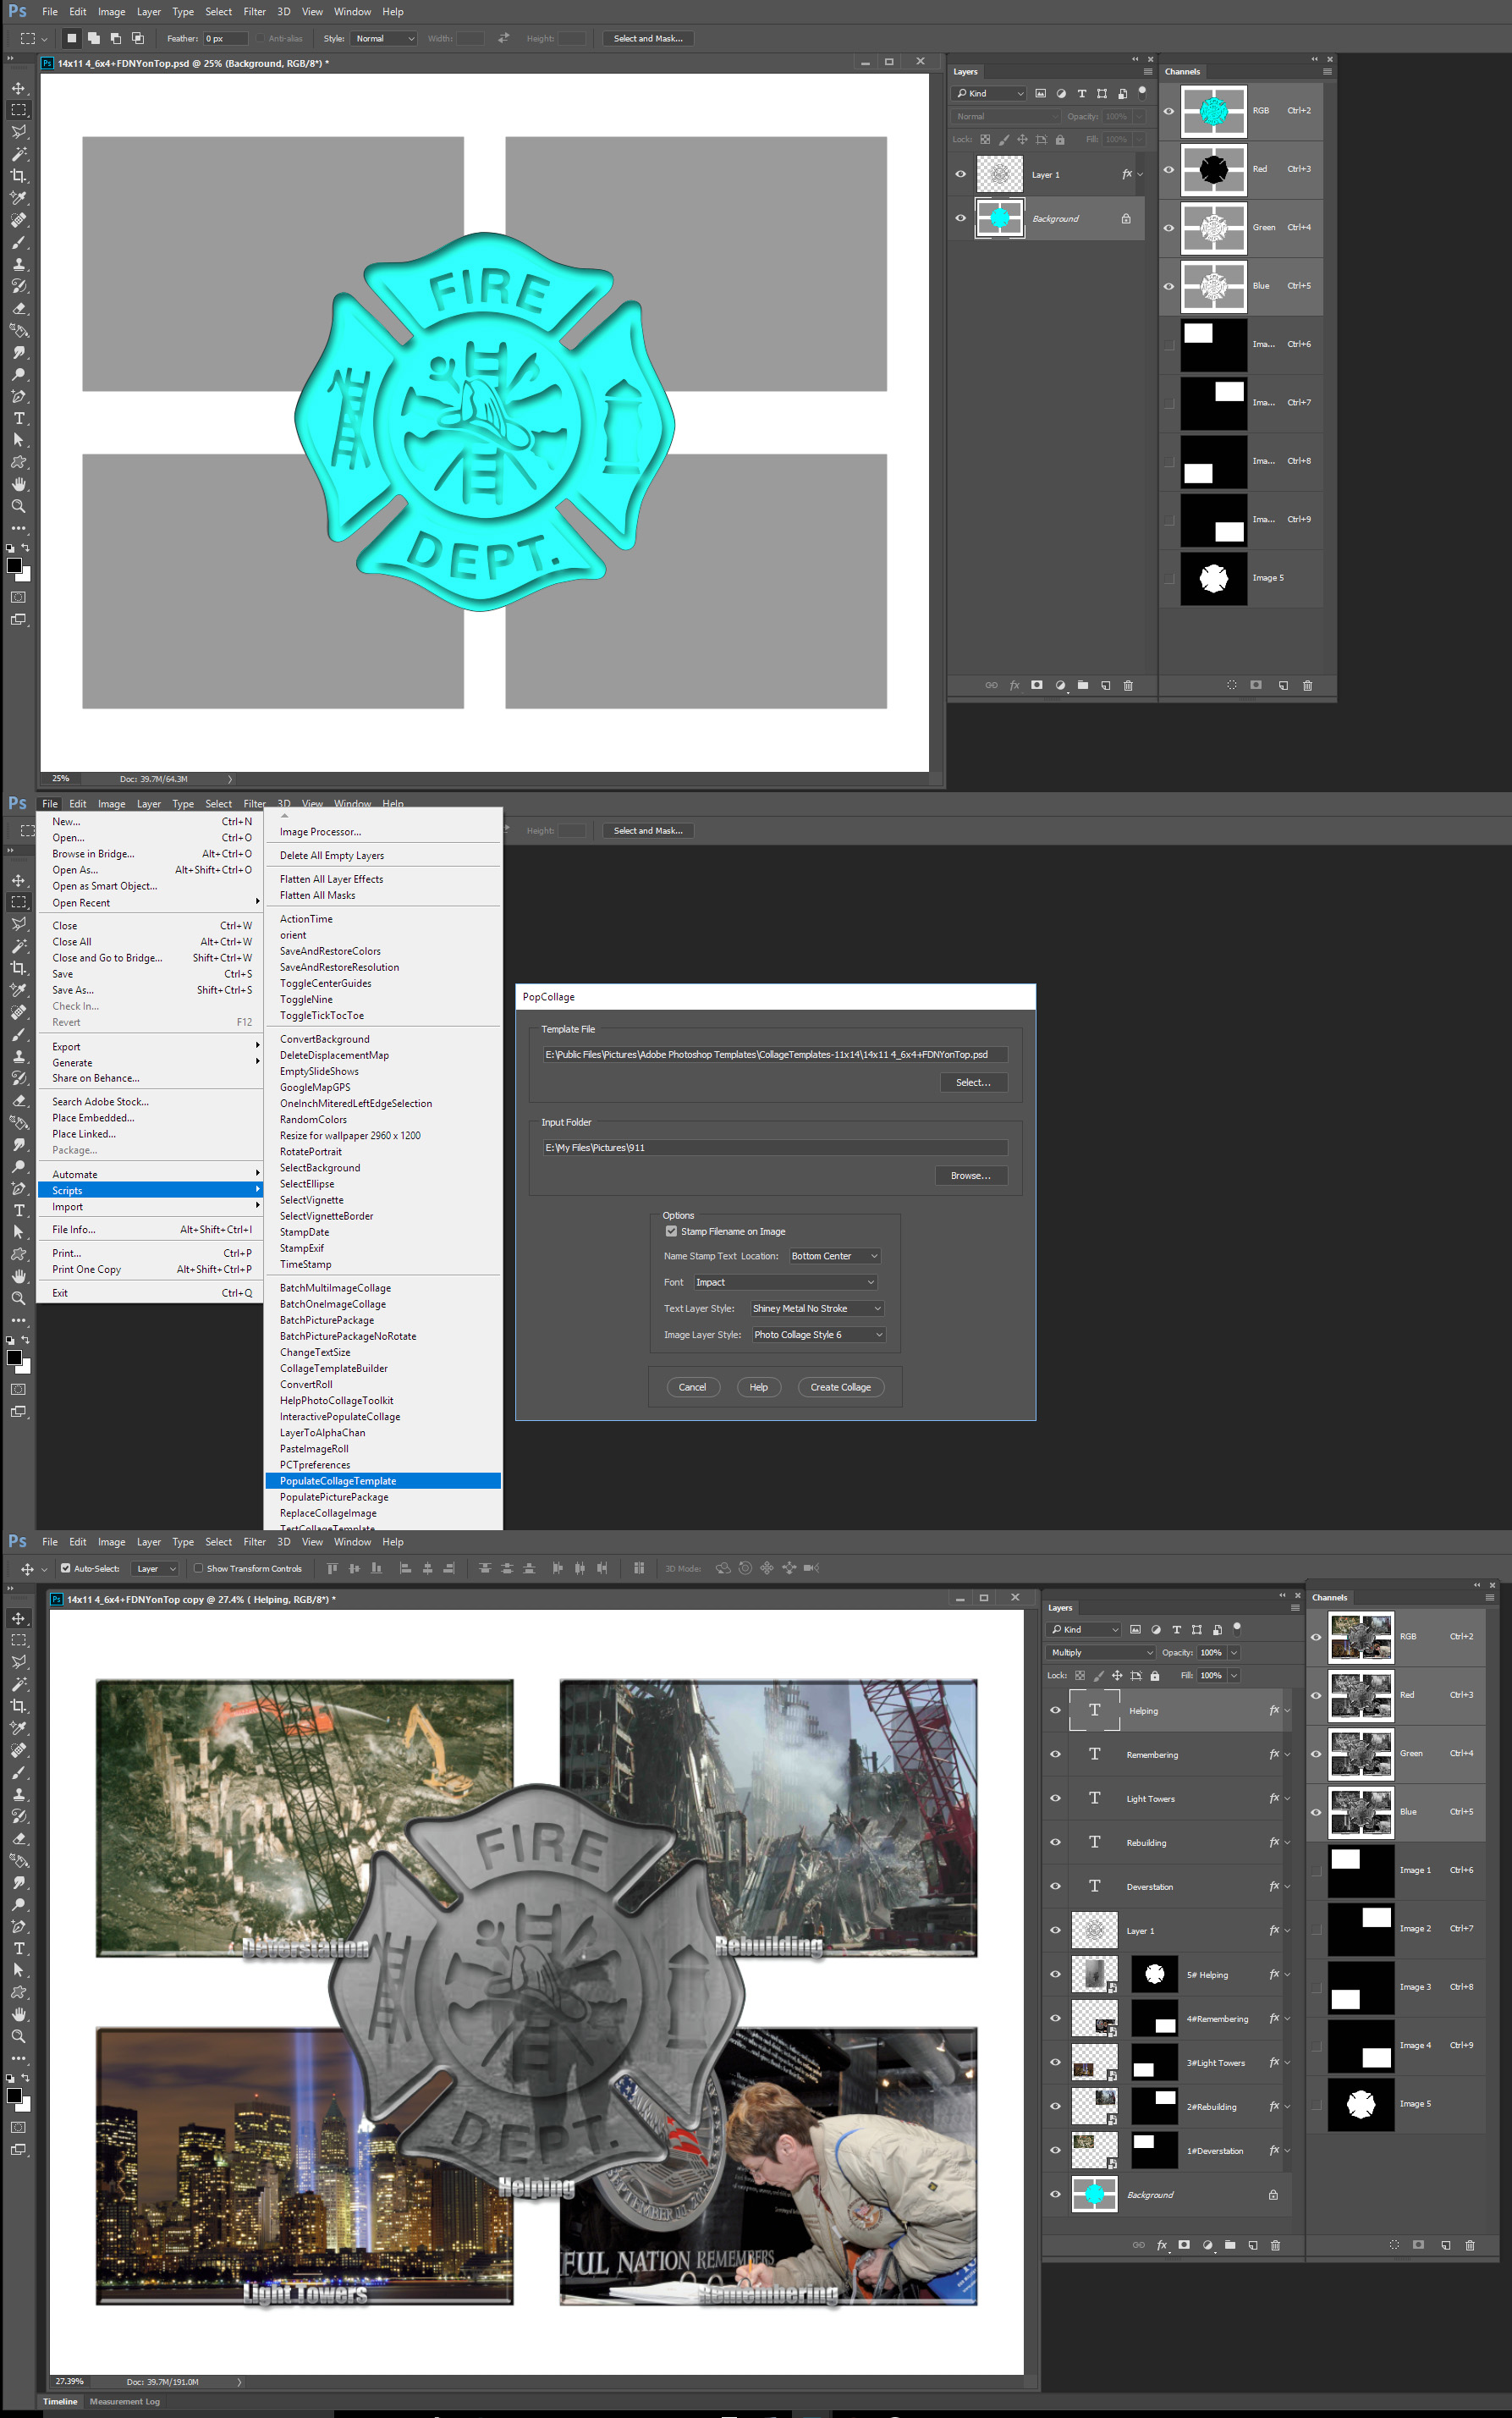Image resolution: width=1512 pixels, height=2418 pixels.
Task: Create a new layer in the bottom Layers panel
Action: pos(1252,2245)
